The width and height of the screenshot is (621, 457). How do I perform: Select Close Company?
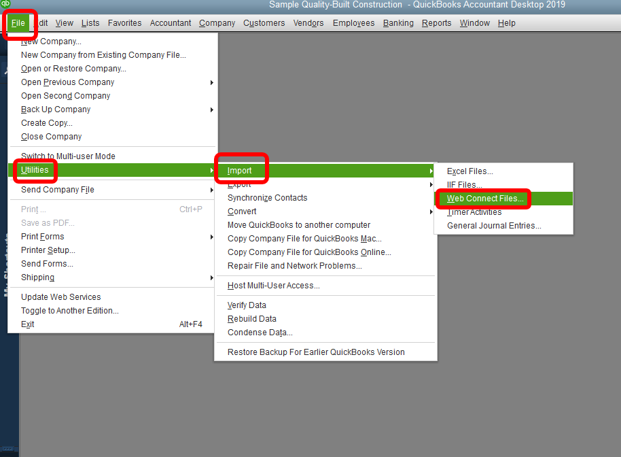tap(52, 136)
